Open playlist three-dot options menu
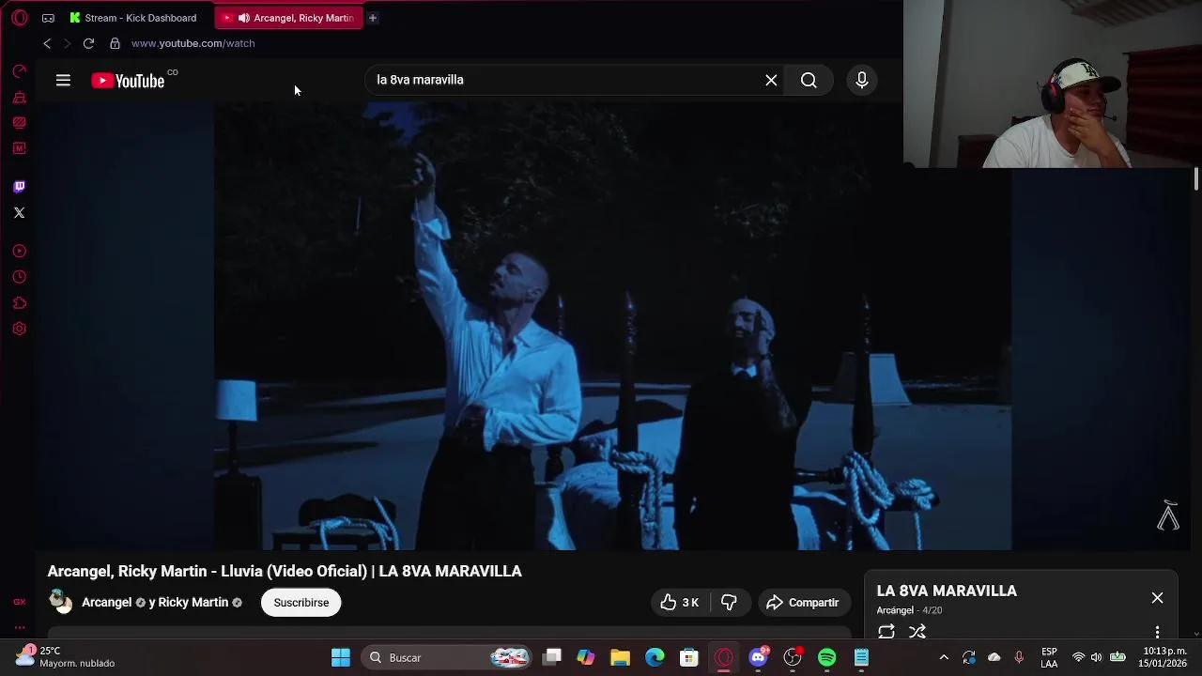1202x676 pixels. 1157,632
